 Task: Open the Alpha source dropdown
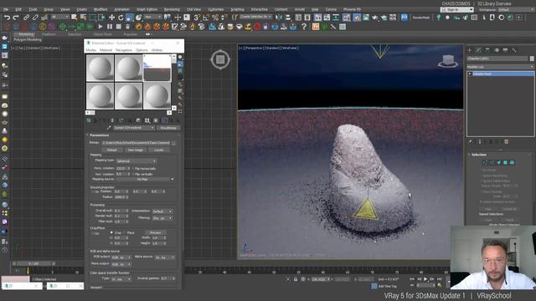click(x=165, y=258)
